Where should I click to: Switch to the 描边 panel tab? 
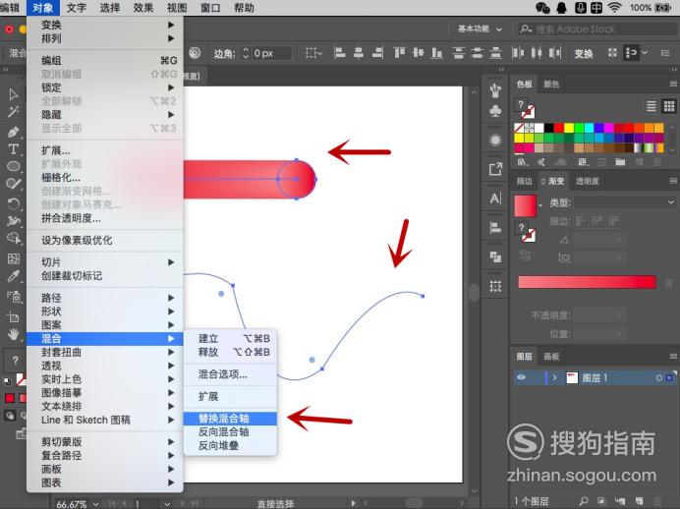(524, 181)
